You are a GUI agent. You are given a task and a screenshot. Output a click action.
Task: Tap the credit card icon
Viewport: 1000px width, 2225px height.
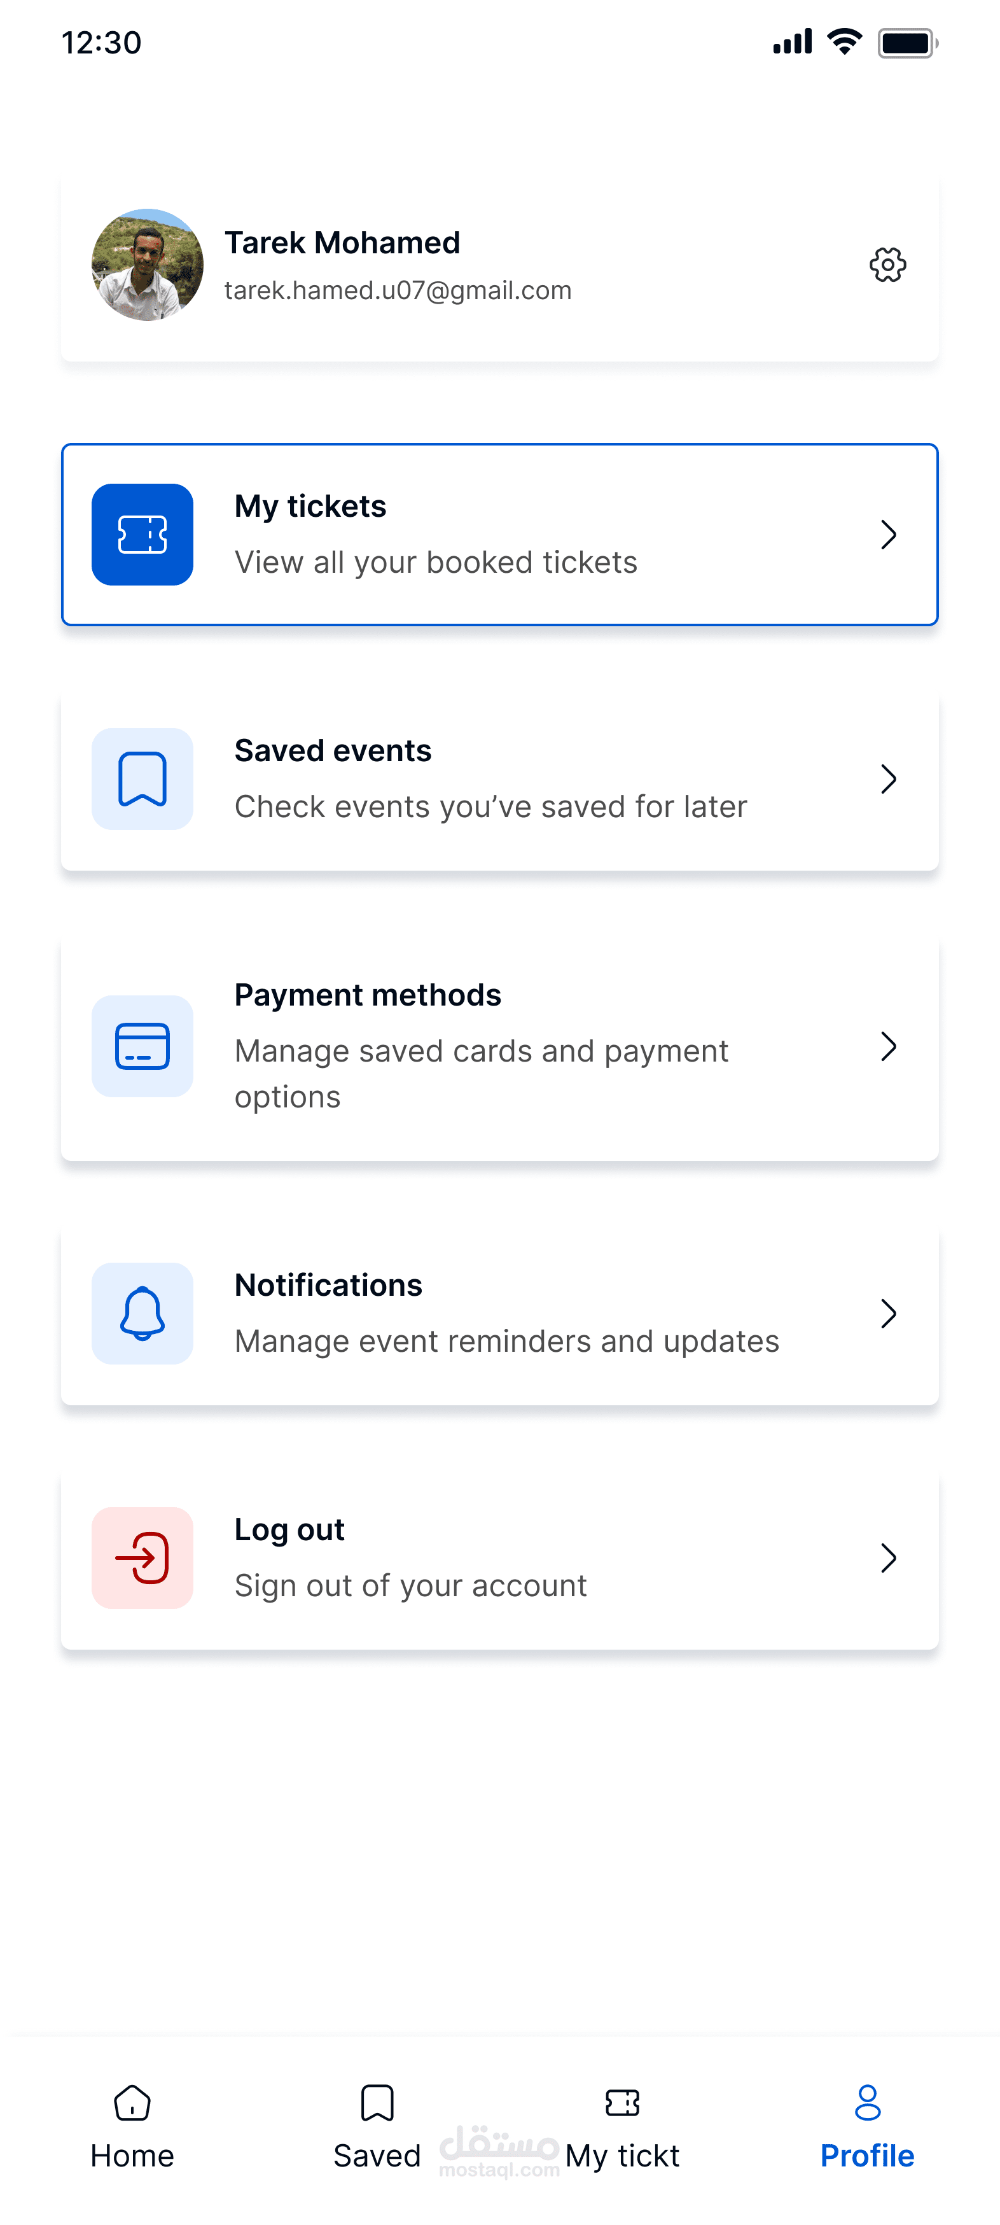pyautogui.click(x=142, y=1046)
